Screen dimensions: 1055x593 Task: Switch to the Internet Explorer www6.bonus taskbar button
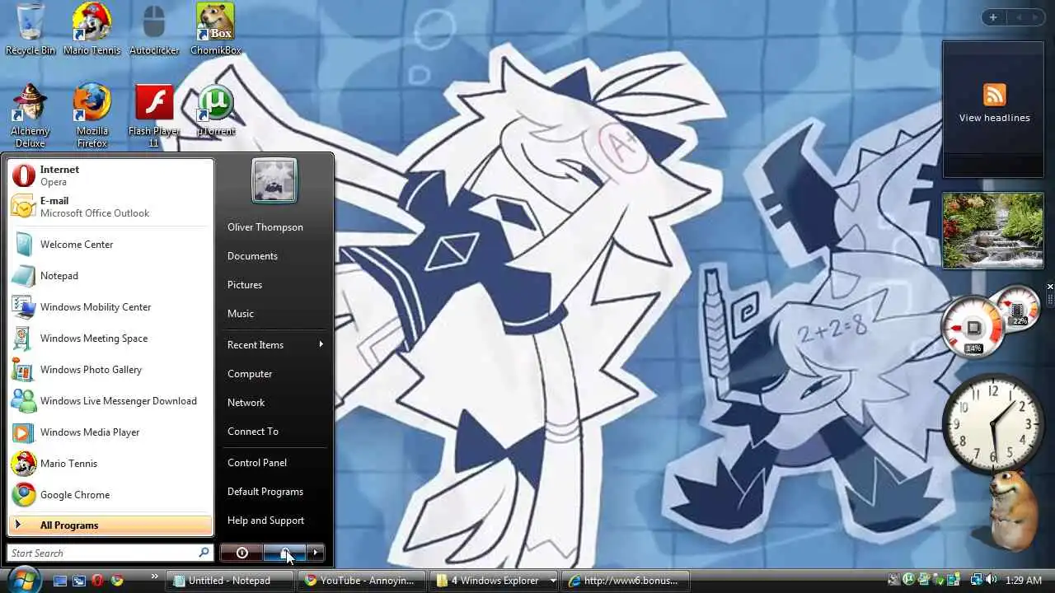click(x=626, y=581)
